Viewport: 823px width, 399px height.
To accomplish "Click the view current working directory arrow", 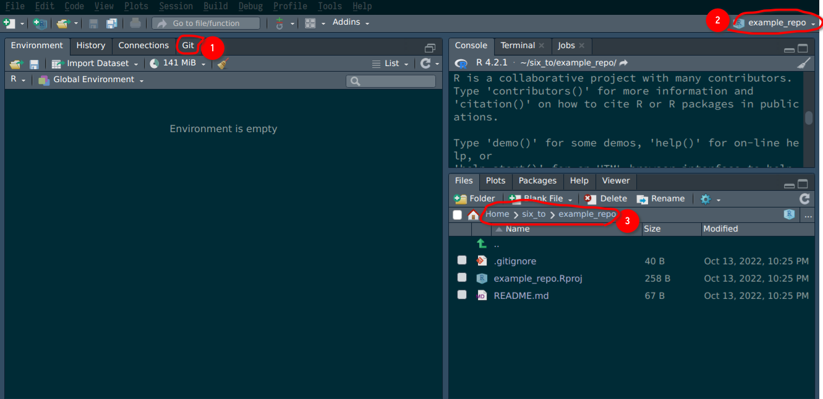I will point(623,63).
